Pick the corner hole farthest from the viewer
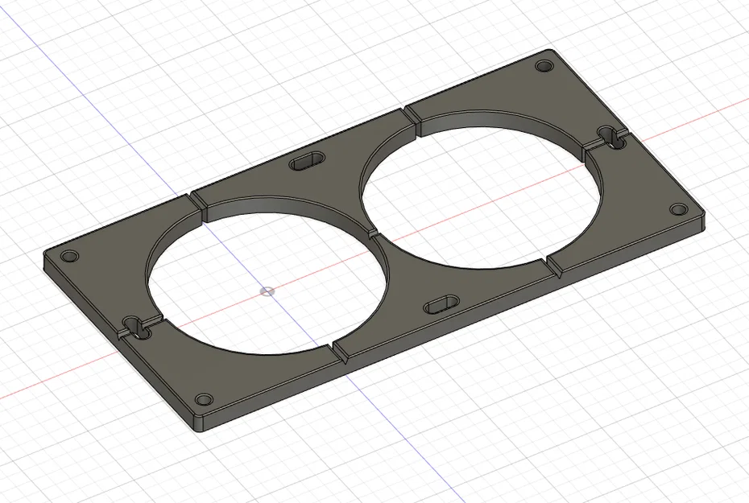749x503 pixels. [x=544, y=65]
